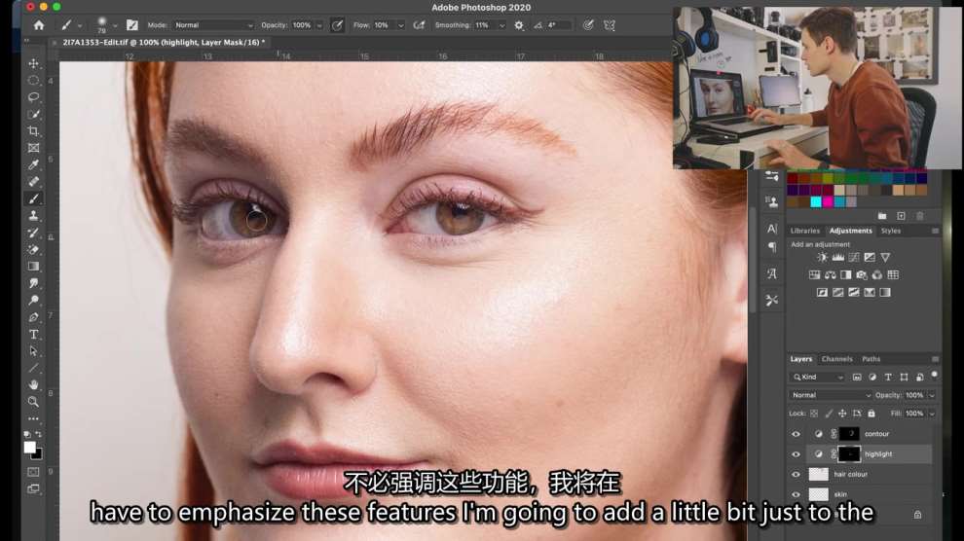Select the History Brush tool

point(33,233)
